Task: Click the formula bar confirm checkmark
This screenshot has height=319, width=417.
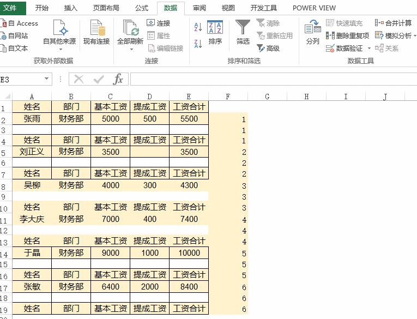Action: tap(99, 79)
